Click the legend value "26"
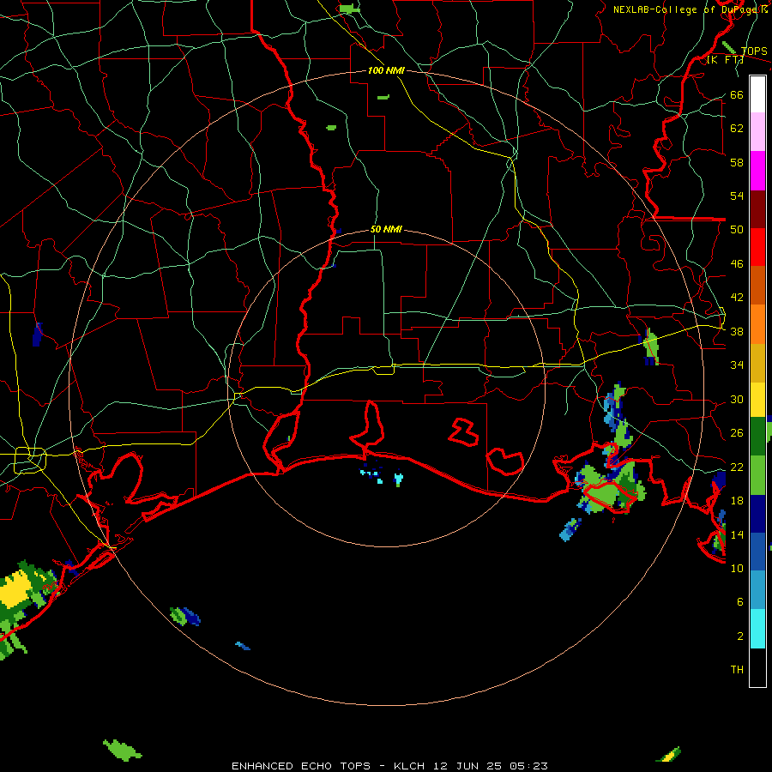772x772 pixels. pos(737,433)
